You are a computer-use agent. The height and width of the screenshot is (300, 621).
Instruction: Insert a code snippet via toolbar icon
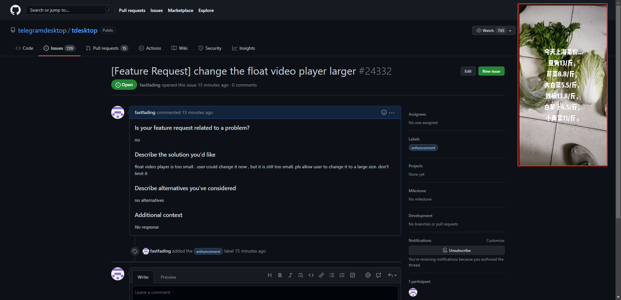[x=311, y=275]
